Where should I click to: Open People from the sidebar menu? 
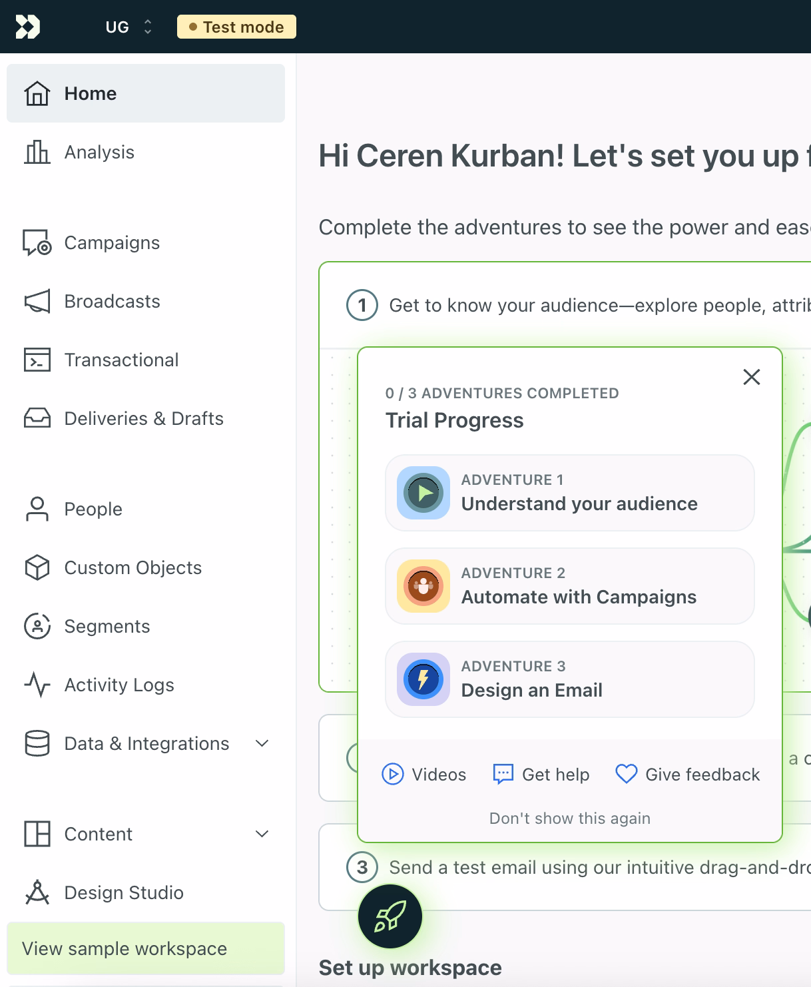coord(93,509)
